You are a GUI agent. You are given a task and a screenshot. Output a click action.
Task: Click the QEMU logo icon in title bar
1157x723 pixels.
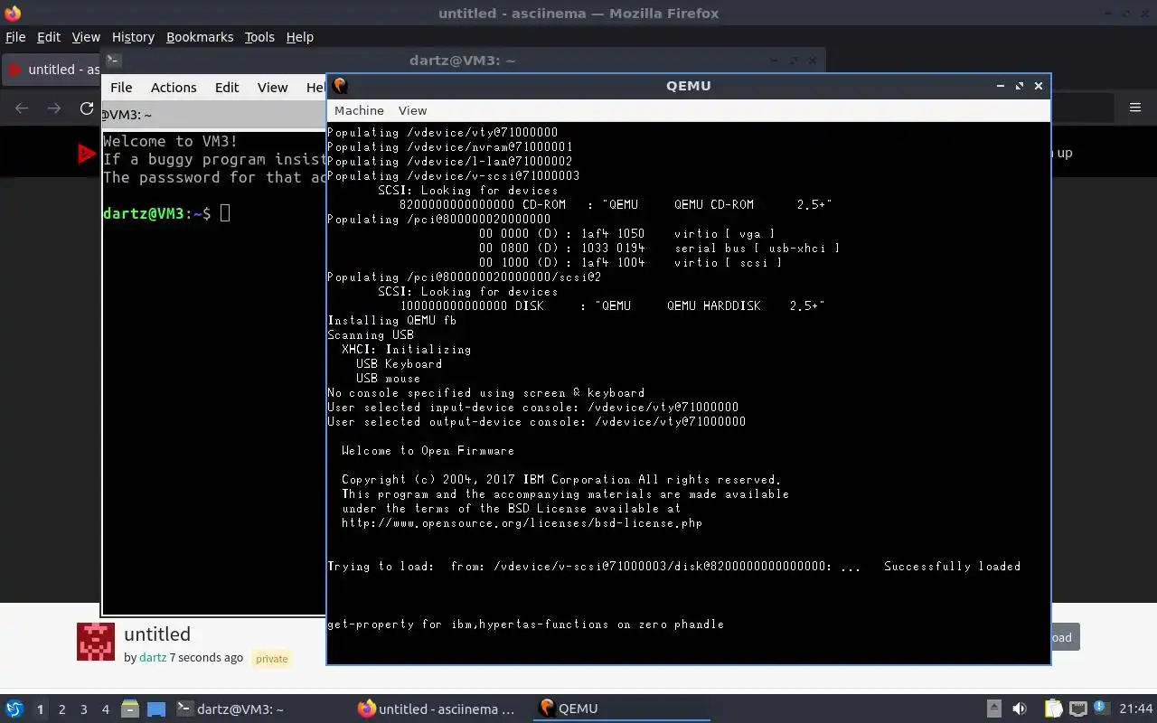tap(340, 86)
